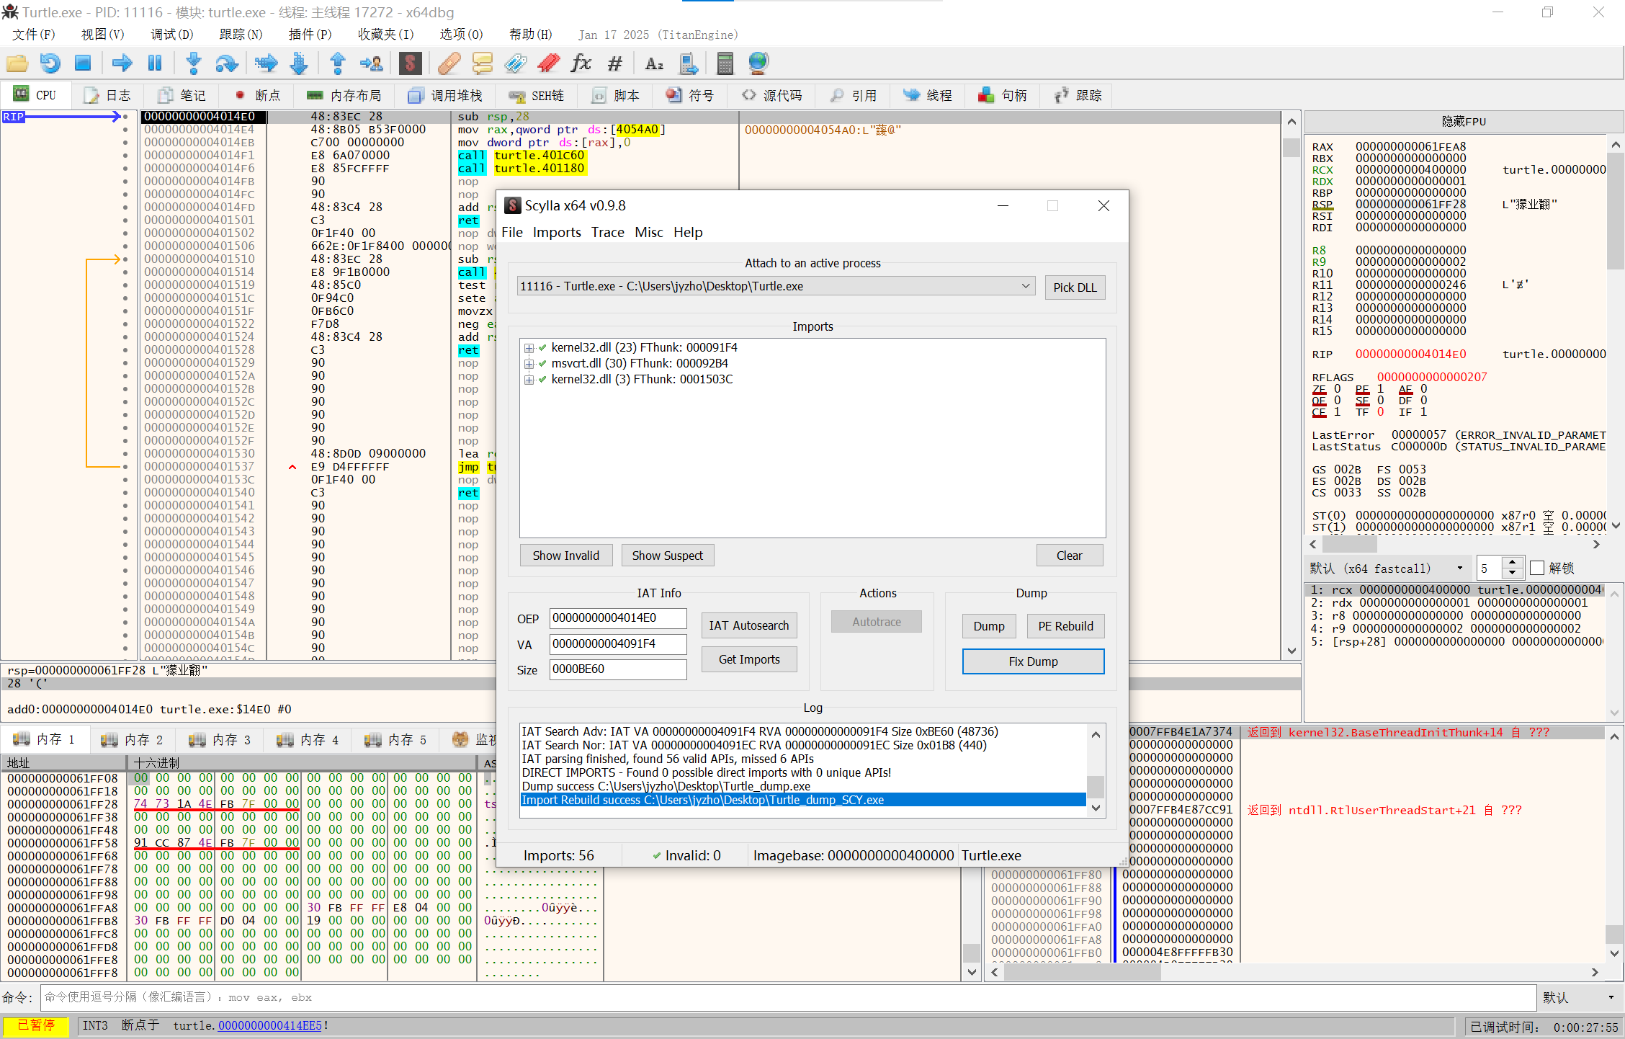Open string references with the Az icon
1625x1039 pixels.
coord(654,63)
